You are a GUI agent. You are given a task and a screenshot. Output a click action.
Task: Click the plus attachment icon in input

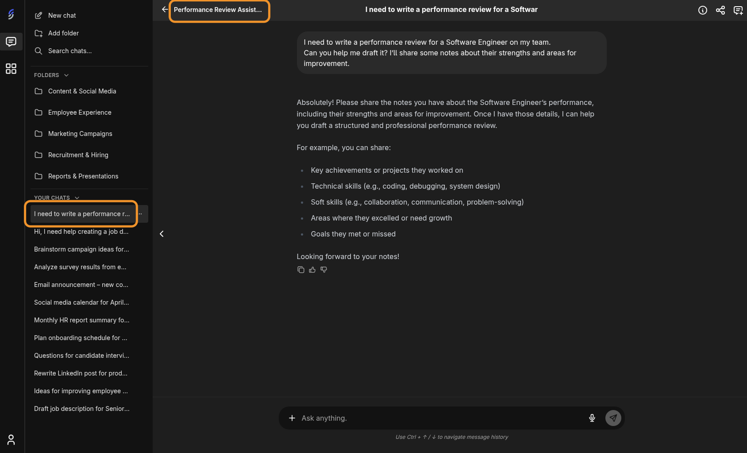click(x=292, y=418)
